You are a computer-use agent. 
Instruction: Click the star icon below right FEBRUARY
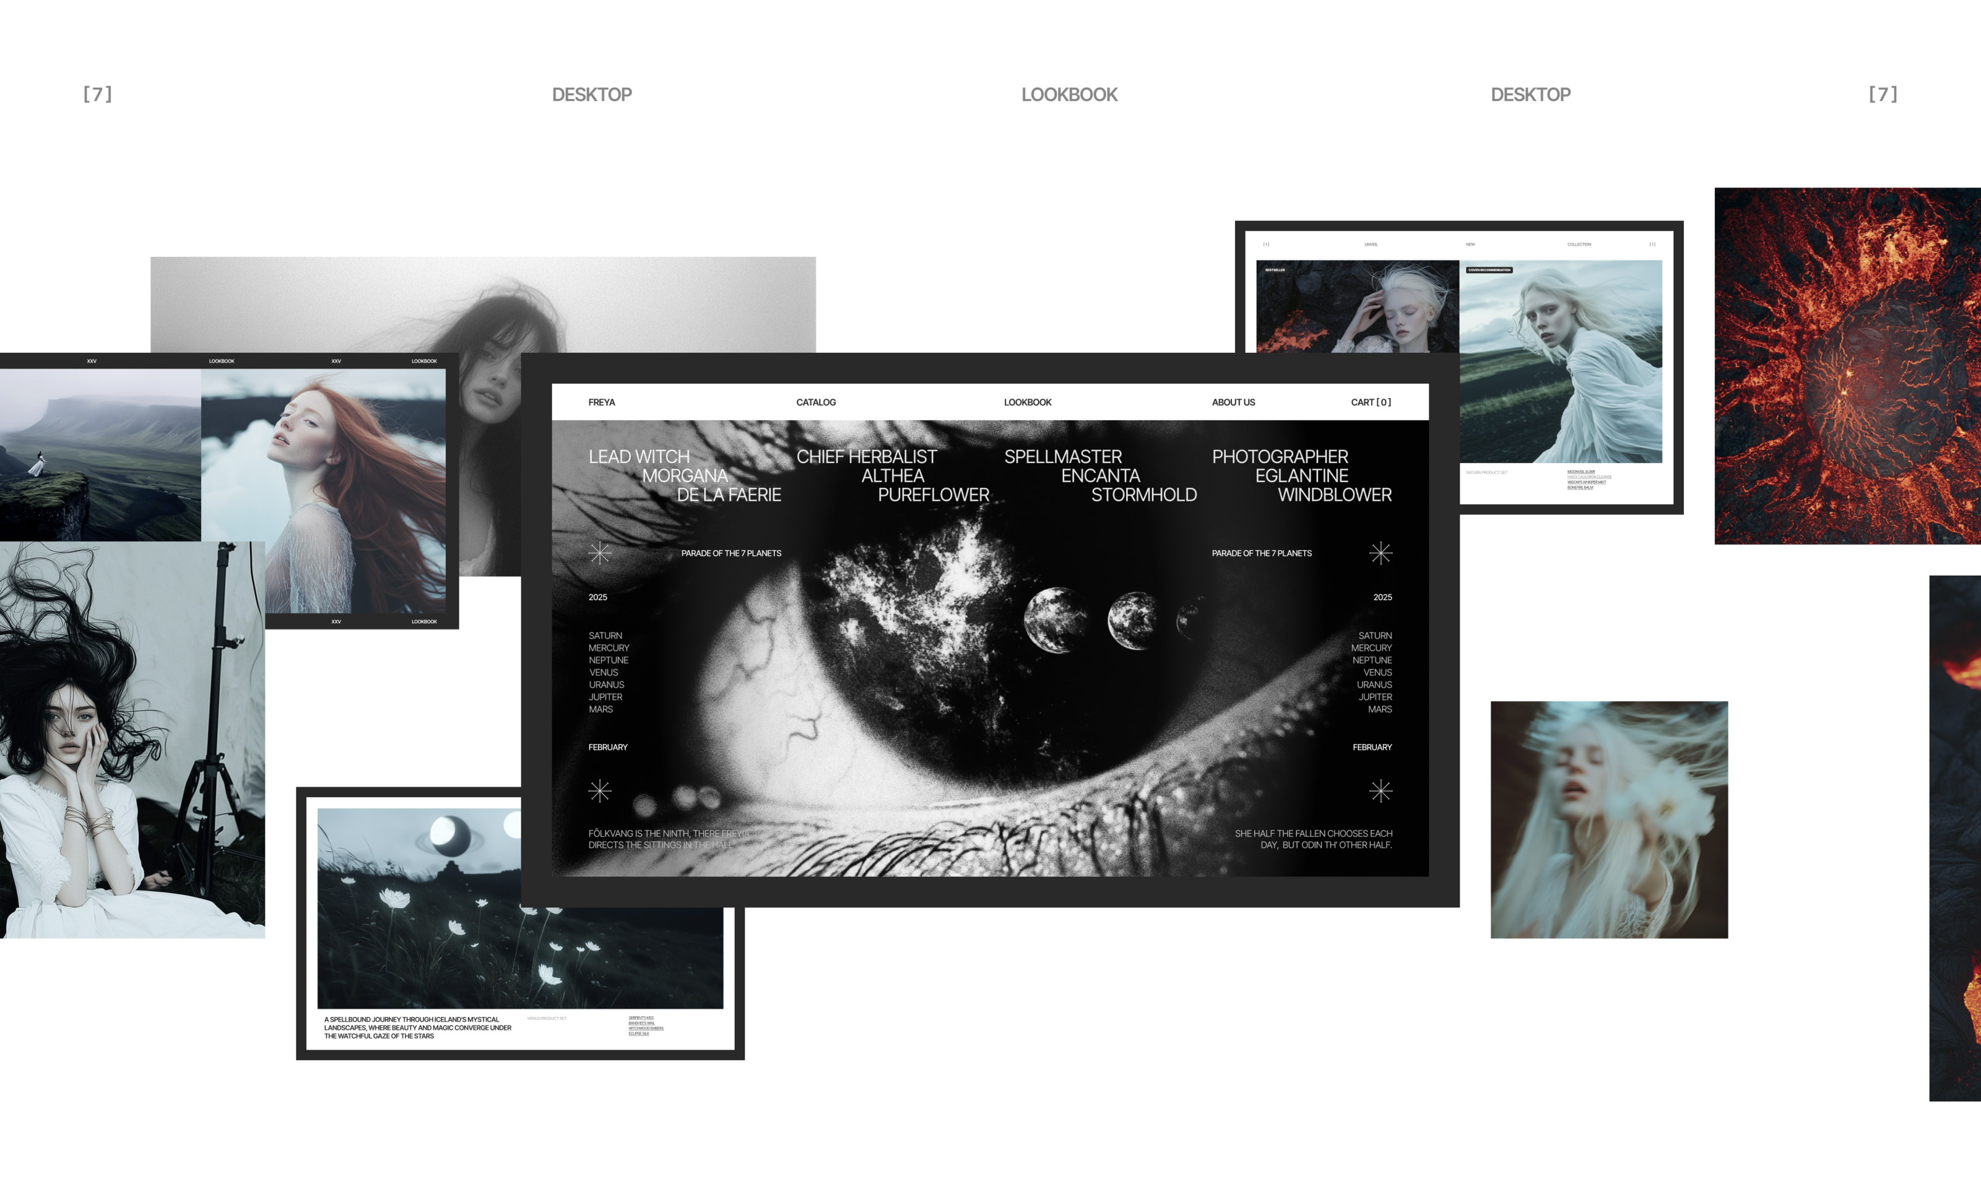click(x=1381, y=790)
